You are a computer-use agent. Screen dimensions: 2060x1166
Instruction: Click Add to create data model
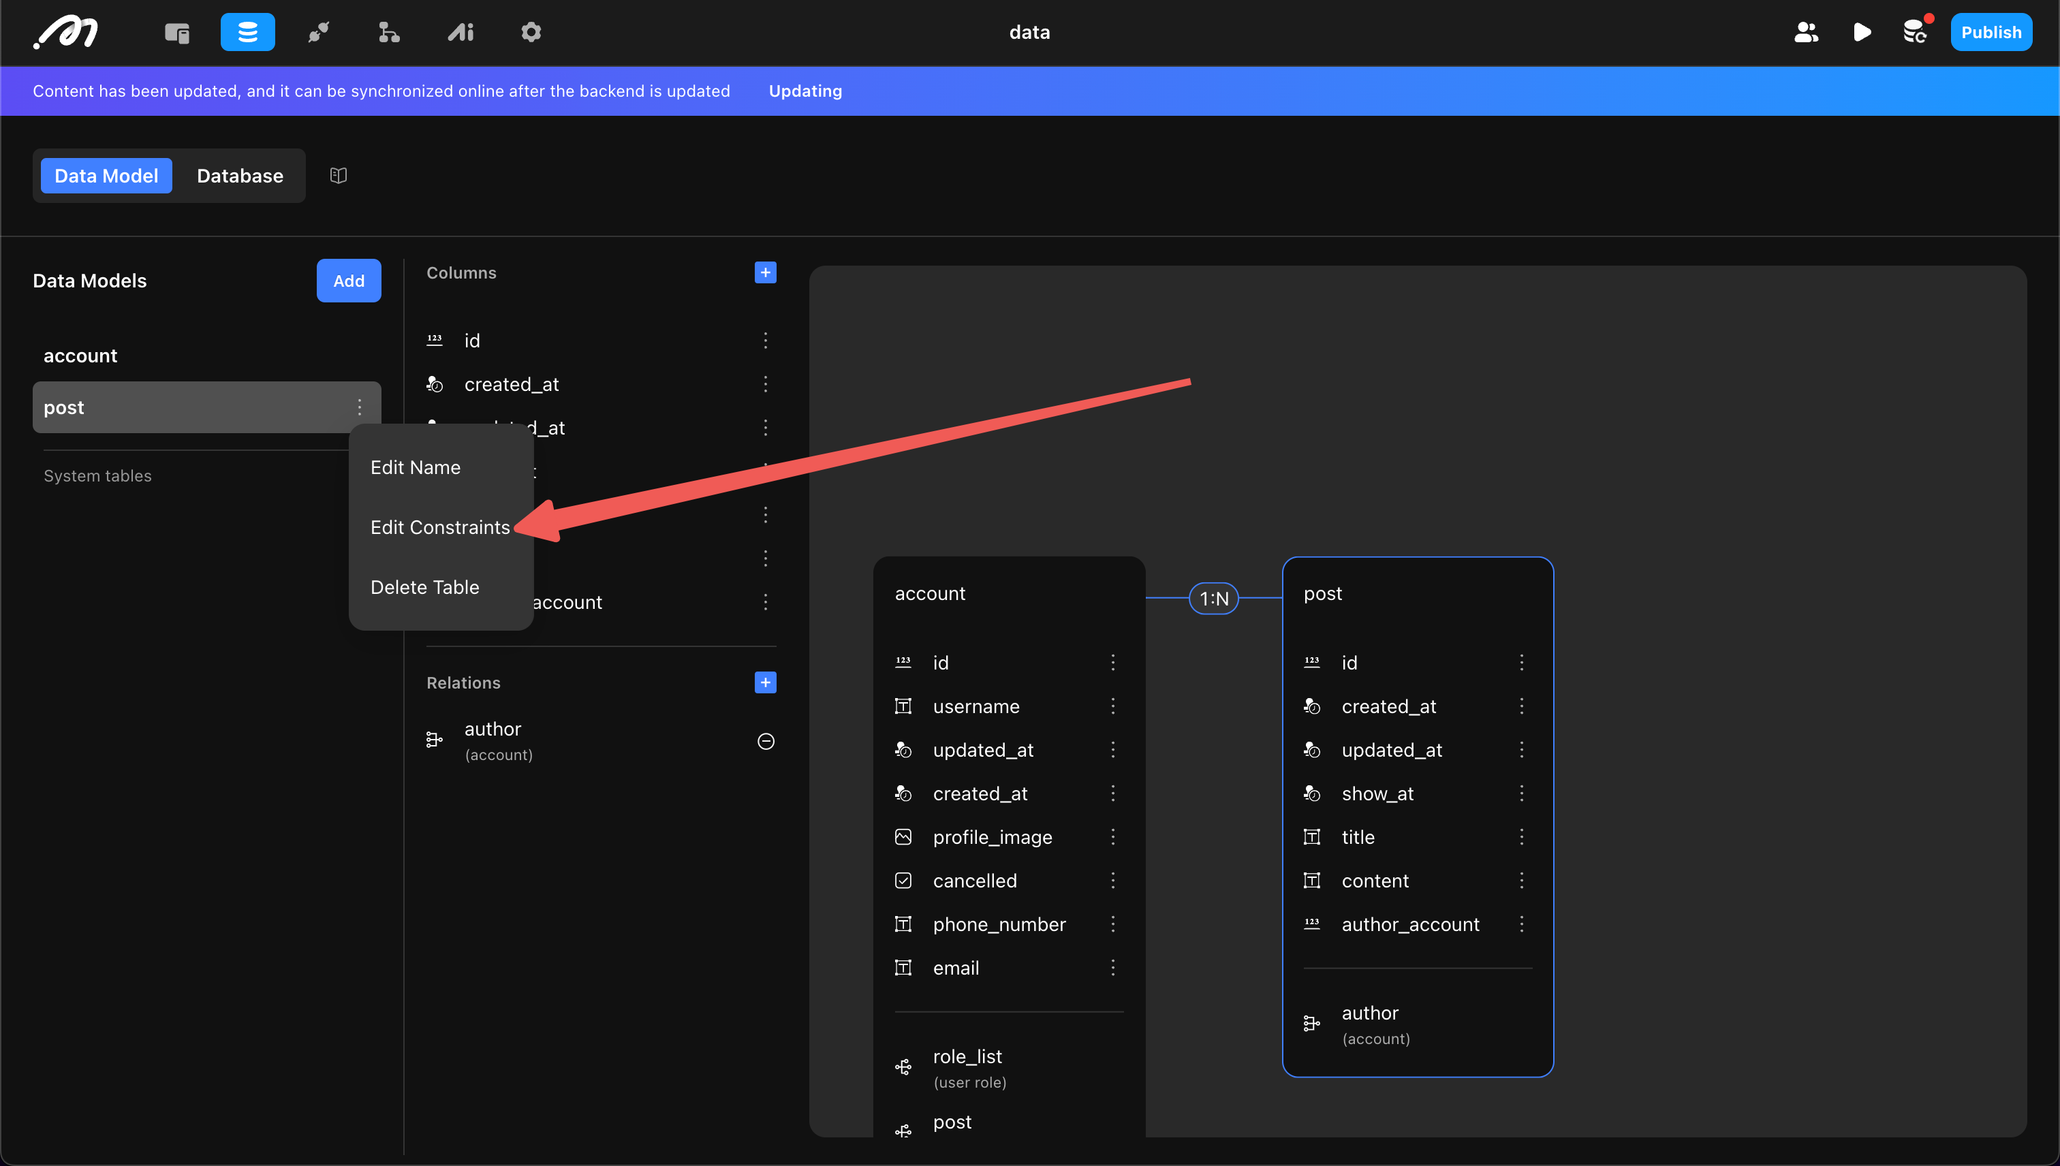pyautogui.click(x=348, y=281)
